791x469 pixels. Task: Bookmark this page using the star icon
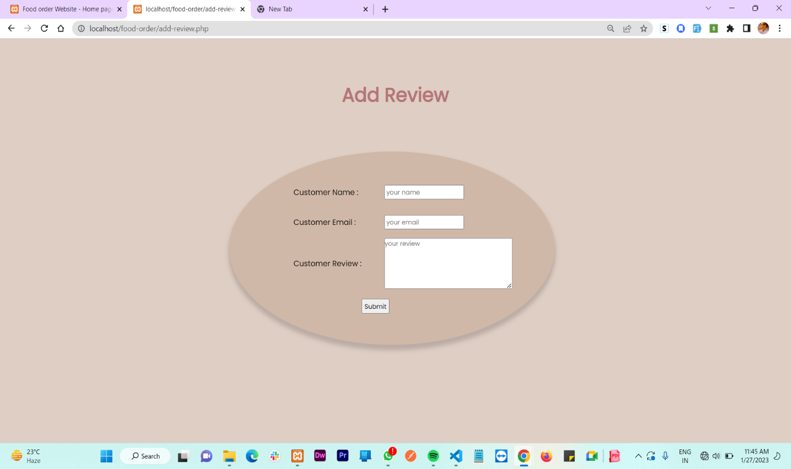tap(643, 28)
